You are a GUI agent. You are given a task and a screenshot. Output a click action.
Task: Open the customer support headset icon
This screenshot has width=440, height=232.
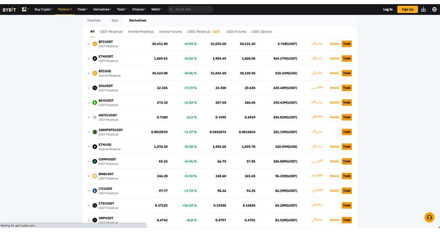point(429,217)
